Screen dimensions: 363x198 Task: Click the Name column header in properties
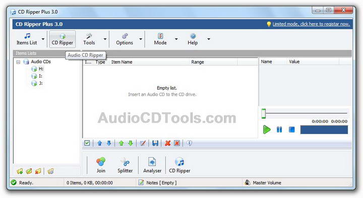pyautogui.click(x=267, y=61)
